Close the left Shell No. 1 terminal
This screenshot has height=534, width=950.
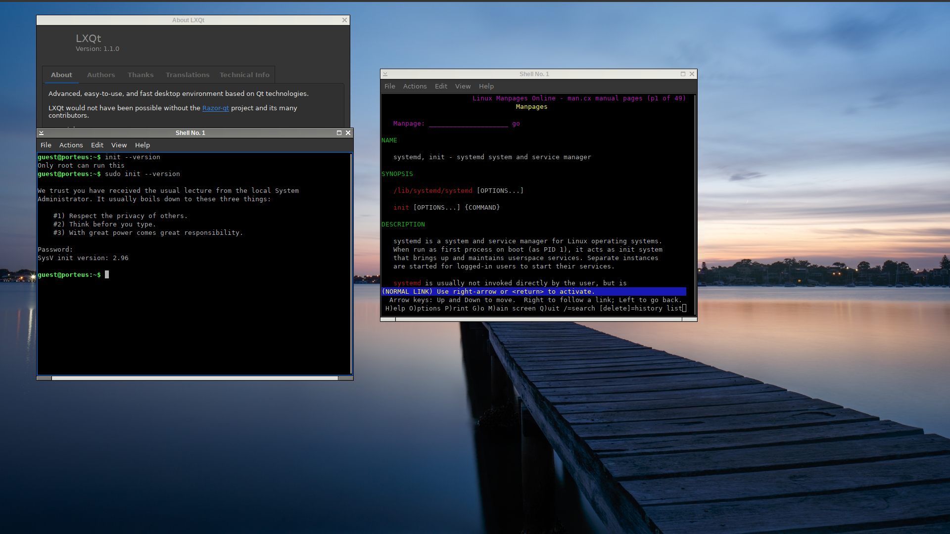tap(348, 133)
